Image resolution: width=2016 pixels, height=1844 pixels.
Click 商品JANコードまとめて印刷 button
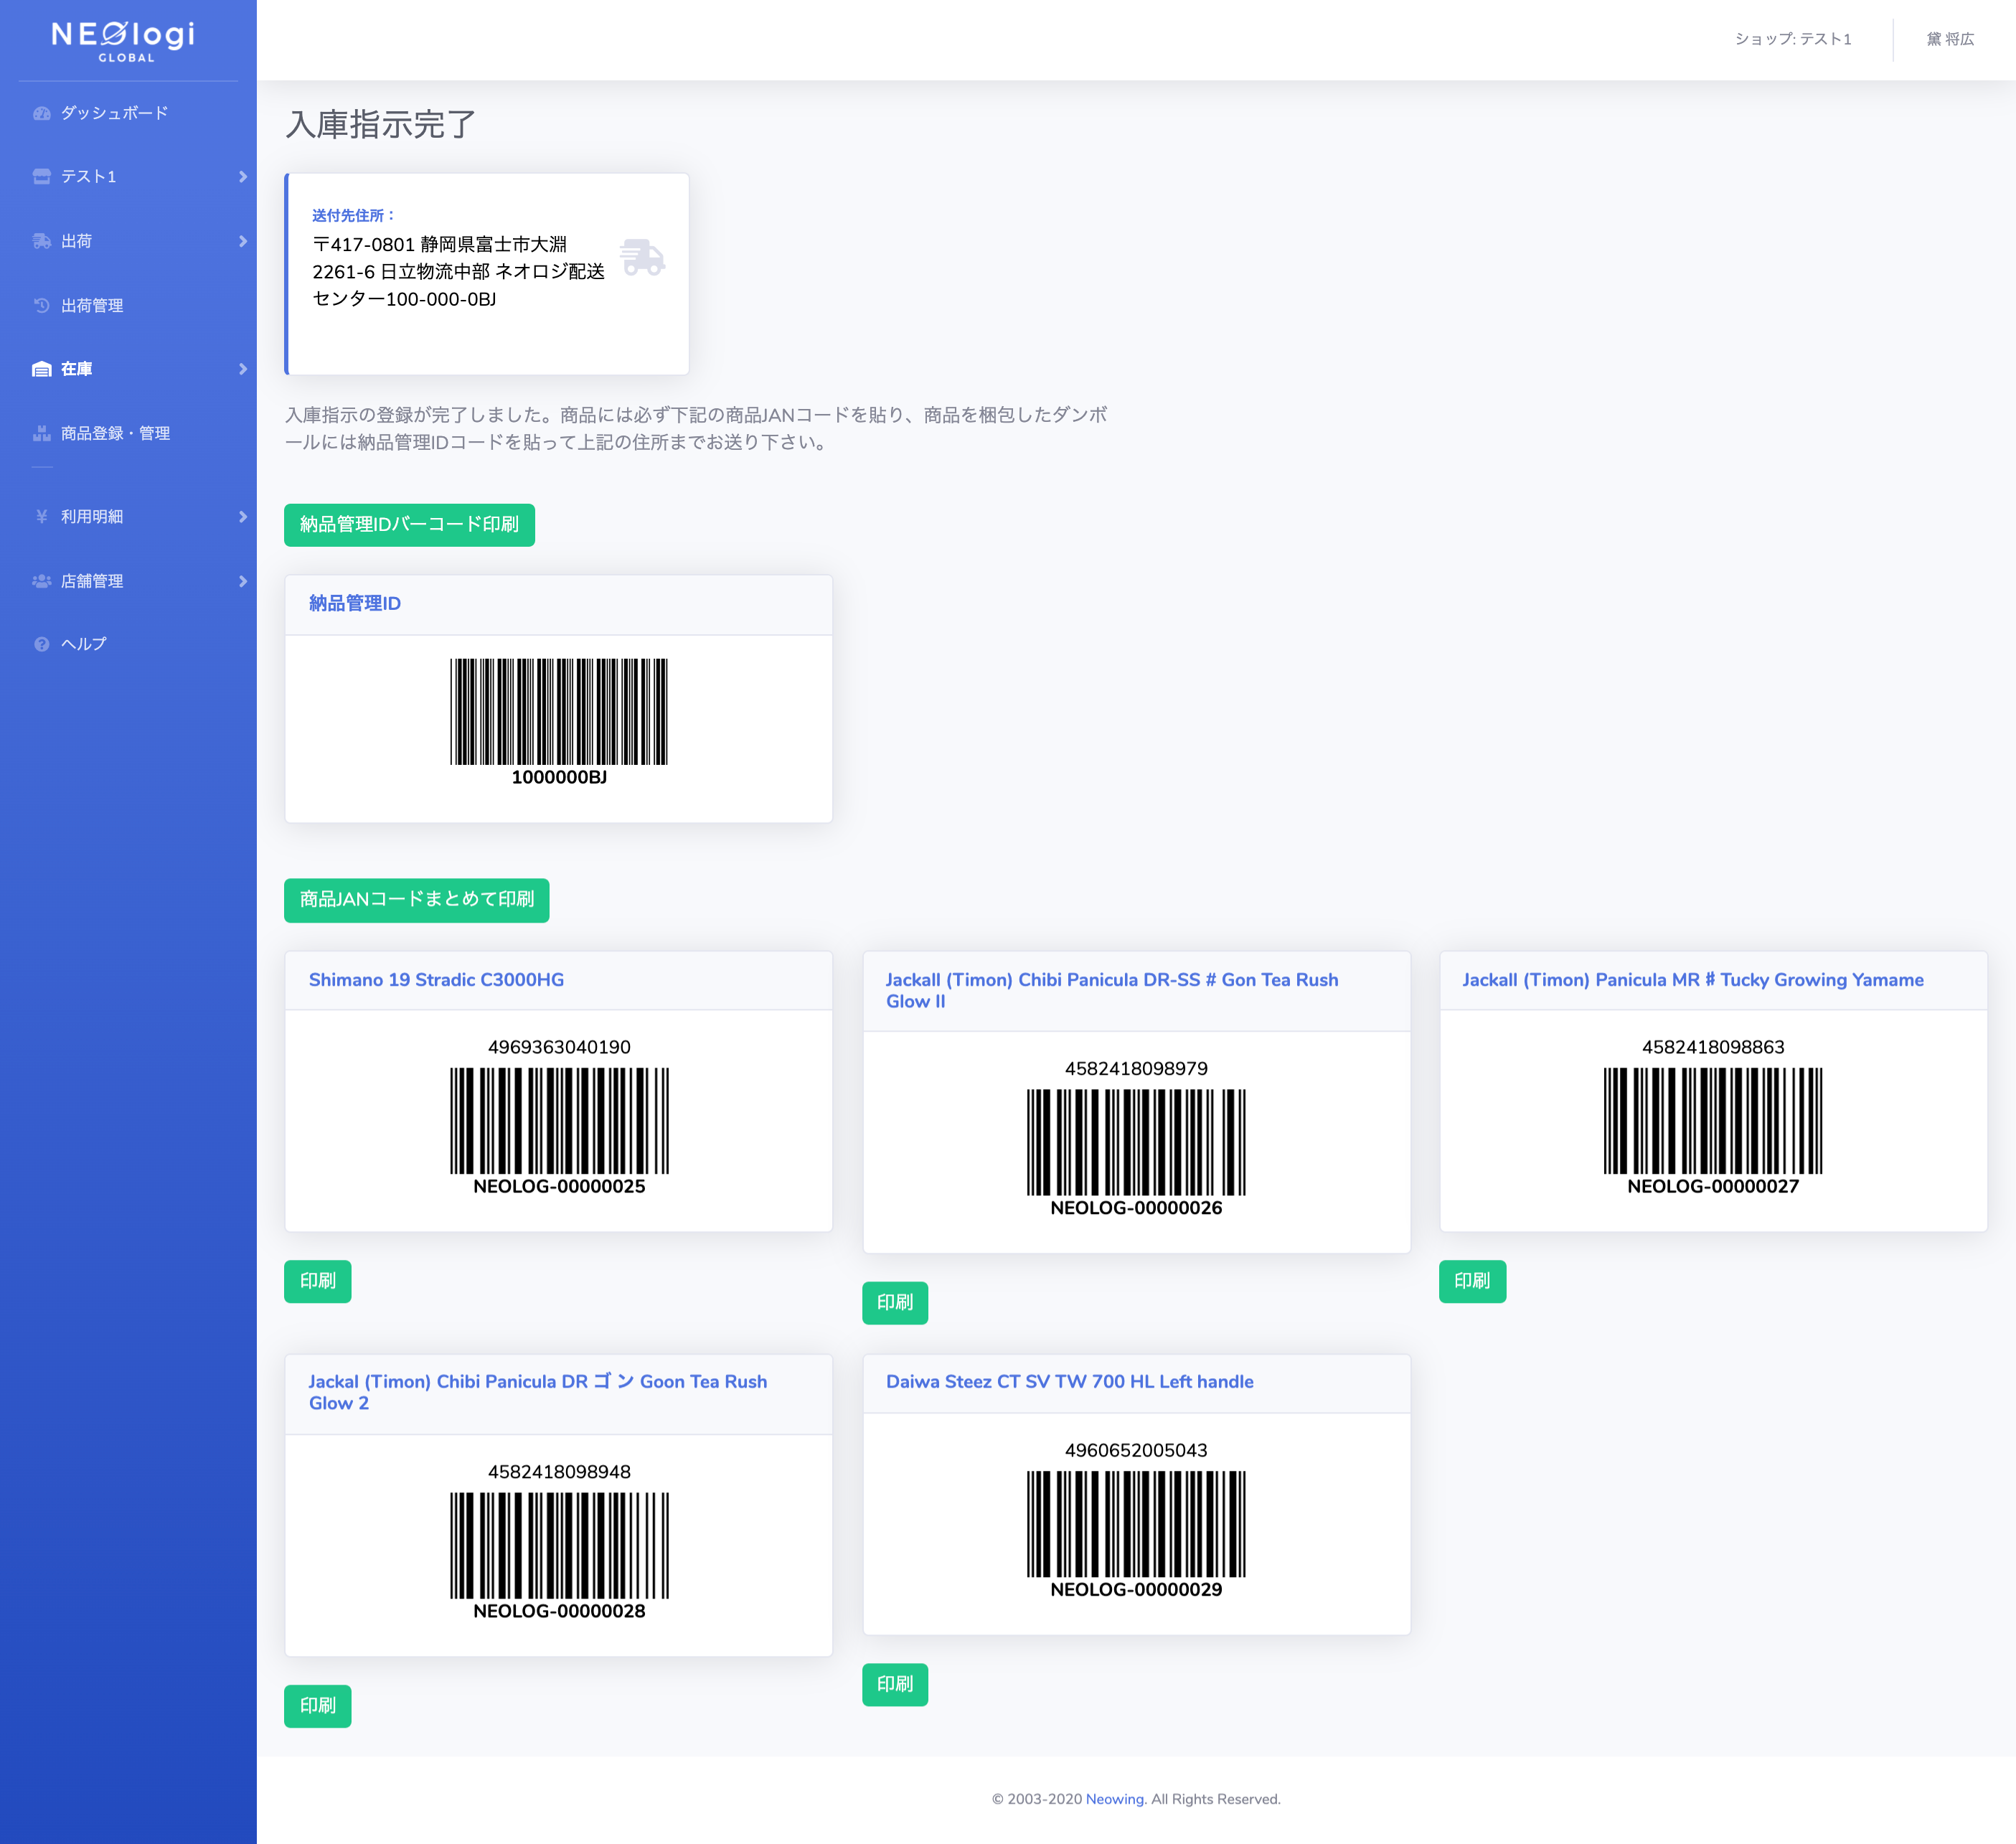416,900
